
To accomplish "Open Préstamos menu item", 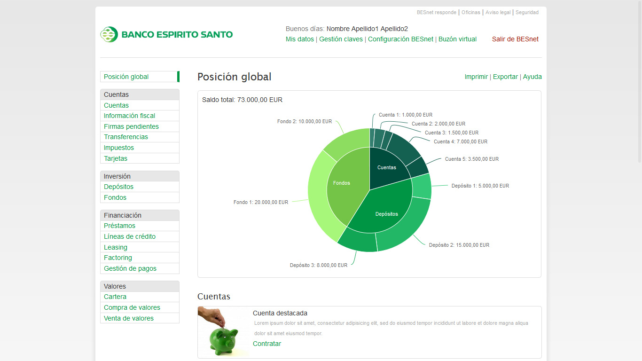I will (x=140, y=226).
